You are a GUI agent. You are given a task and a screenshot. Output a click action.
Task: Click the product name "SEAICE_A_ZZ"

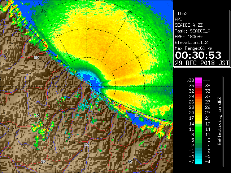click(188, 25)
